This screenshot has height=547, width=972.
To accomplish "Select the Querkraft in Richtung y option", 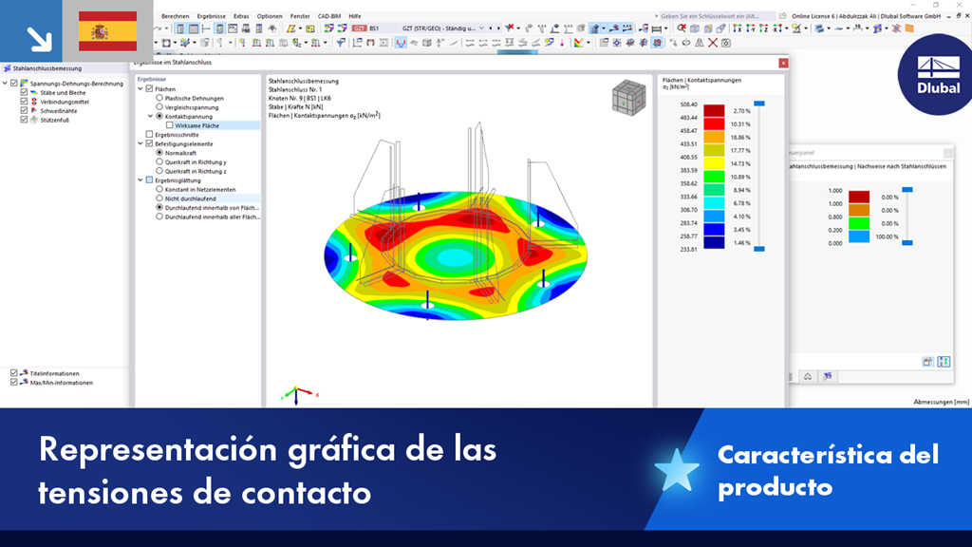I will click(x=159, y=163).
